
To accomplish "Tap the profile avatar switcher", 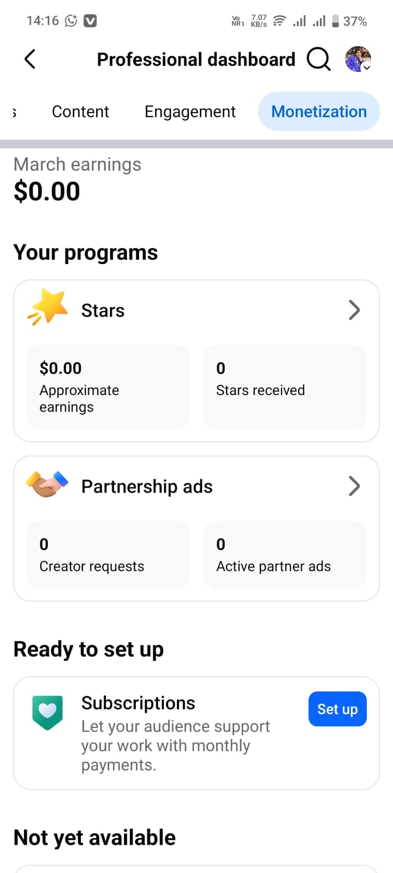I will pyautogui.click(x=358, y=59).
